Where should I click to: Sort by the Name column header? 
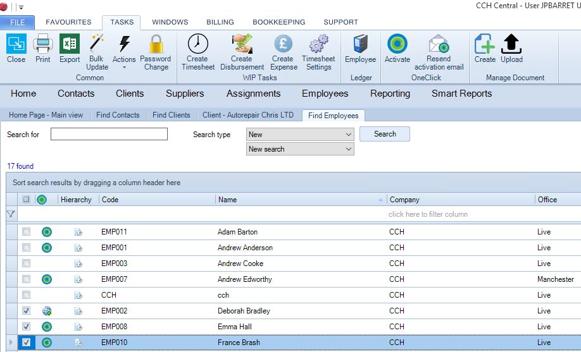click(x=301, y=200)
